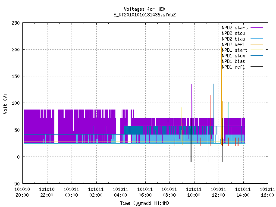The image size is (276, 207).
Task: Click the tall orange NPD2 defl spike peak
Action: click(x=221, y=47)
